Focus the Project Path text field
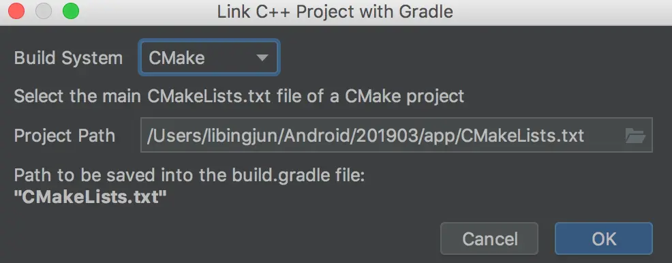The image size is (672, 263). click(x=397, y=135)
